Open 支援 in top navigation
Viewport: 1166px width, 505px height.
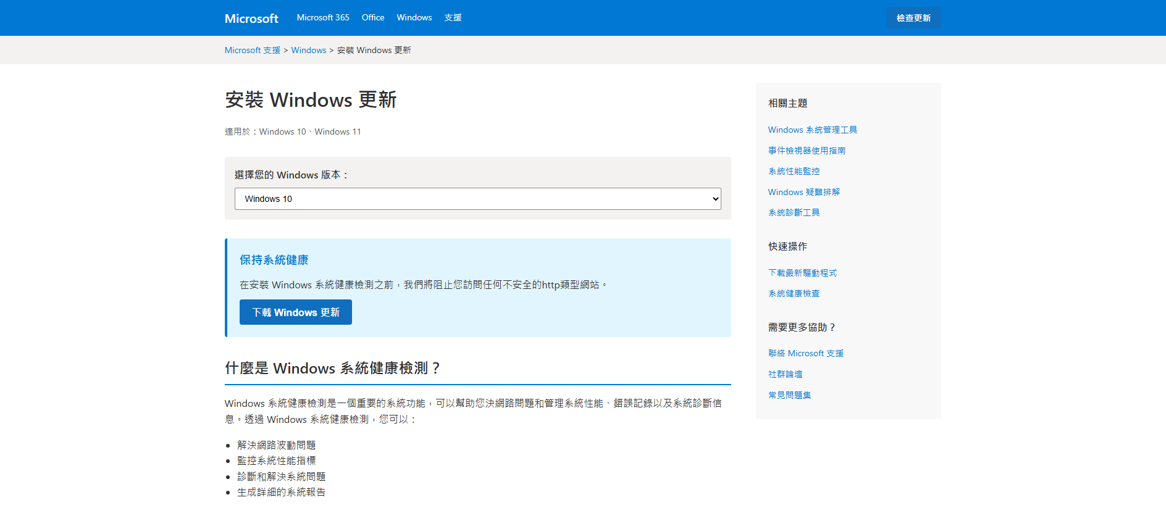[x=453, y=17]
